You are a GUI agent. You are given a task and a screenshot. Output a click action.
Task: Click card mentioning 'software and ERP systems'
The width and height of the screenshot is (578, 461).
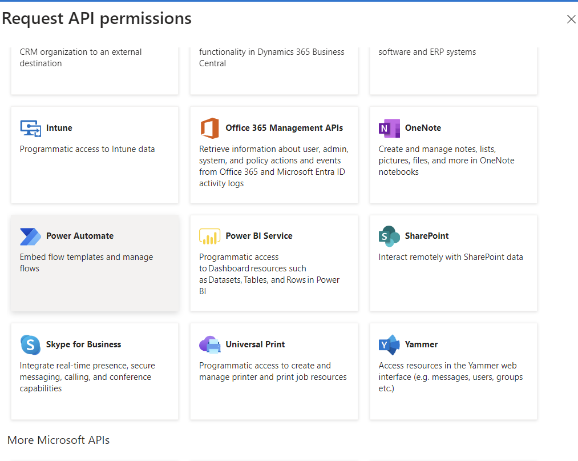[454, 71]
